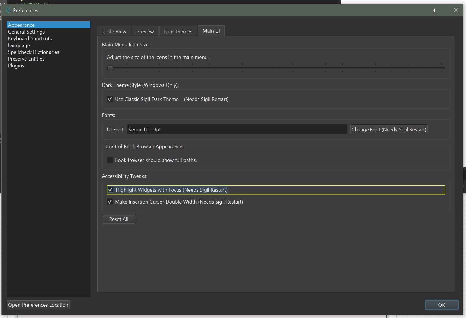Image resolution: width=466 pixels, height=318 pixels.
Task: Select Appearance in preferences list
Action: click(x=48, y=25)
